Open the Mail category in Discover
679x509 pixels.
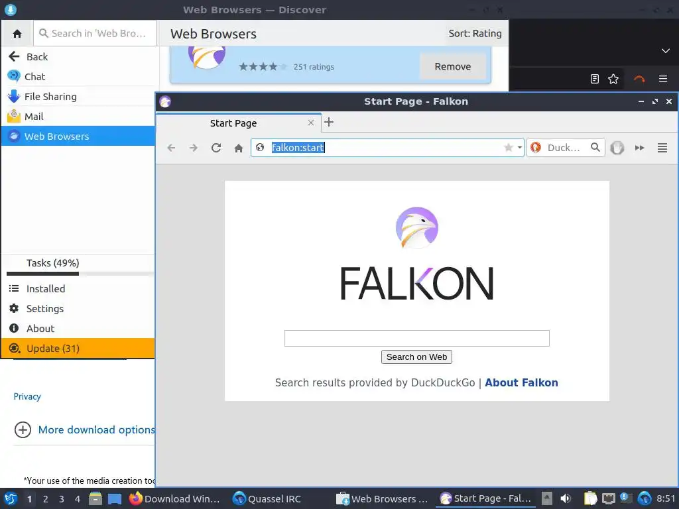pyautogui.click(x=78, y=117)
